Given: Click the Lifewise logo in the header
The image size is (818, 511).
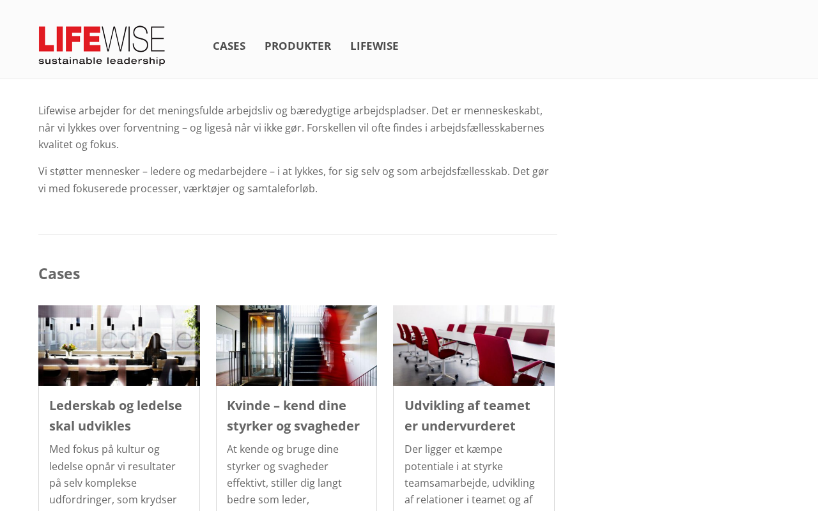Looking at the screenshot, I should (102, 45).
